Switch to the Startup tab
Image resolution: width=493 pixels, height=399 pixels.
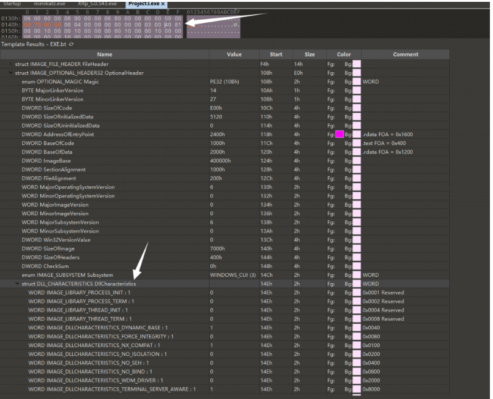(x=12, y=4)
